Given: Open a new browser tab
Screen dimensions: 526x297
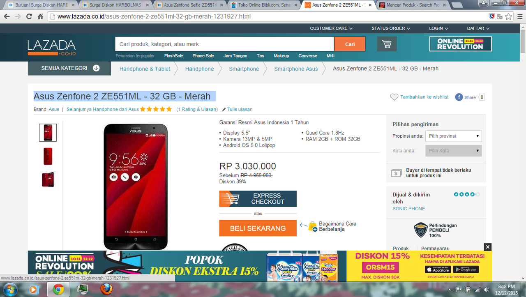Looking at the screenshot, I should (x=457, y=5).
